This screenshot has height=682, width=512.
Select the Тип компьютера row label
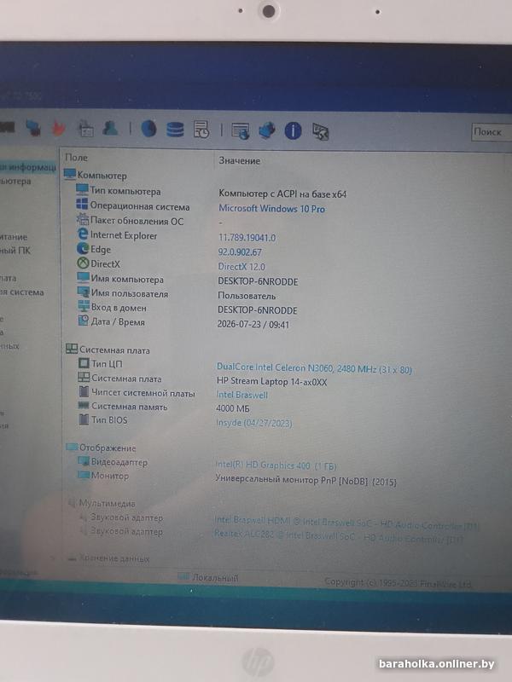coord(125,190)
